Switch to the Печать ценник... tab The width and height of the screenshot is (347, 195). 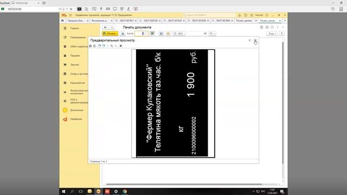coord(246,21)
